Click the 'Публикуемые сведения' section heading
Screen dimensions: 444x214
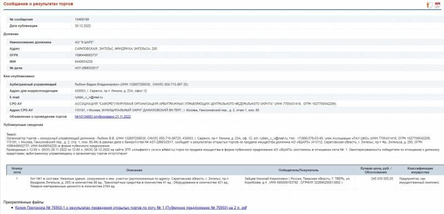[x=23, y=125]
